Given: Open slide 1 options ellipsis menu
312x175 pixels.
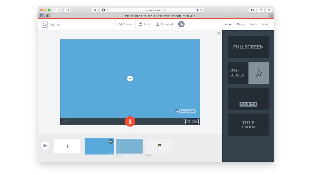Looking at the screenshot, I should (111, 141).
